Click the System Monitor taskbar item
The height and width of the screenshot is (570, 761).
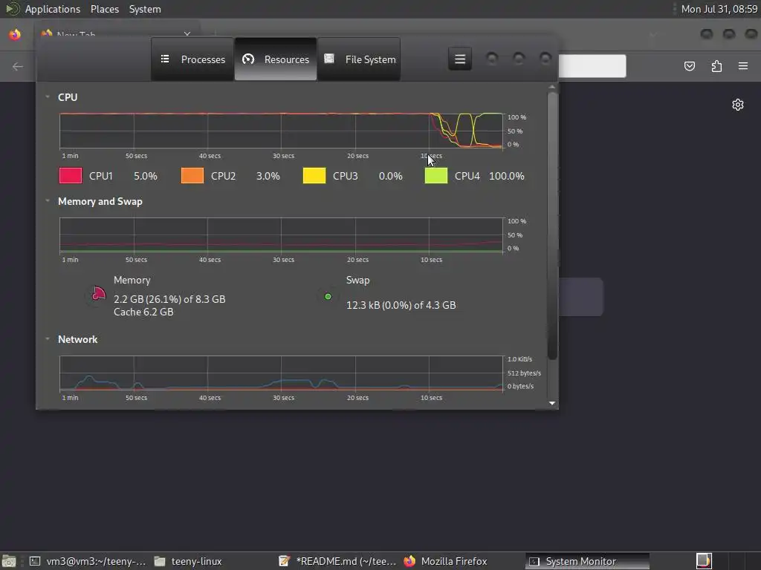(587, 561)
